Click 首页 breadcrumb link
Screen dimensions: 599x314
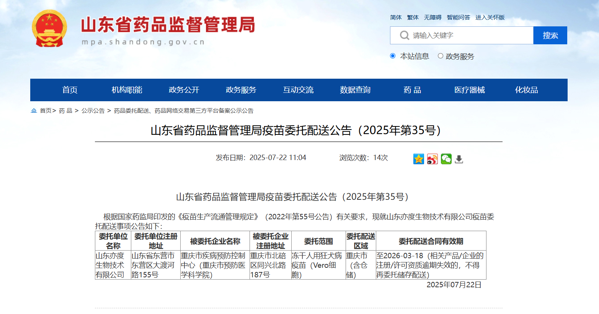(x=46, y=111)
